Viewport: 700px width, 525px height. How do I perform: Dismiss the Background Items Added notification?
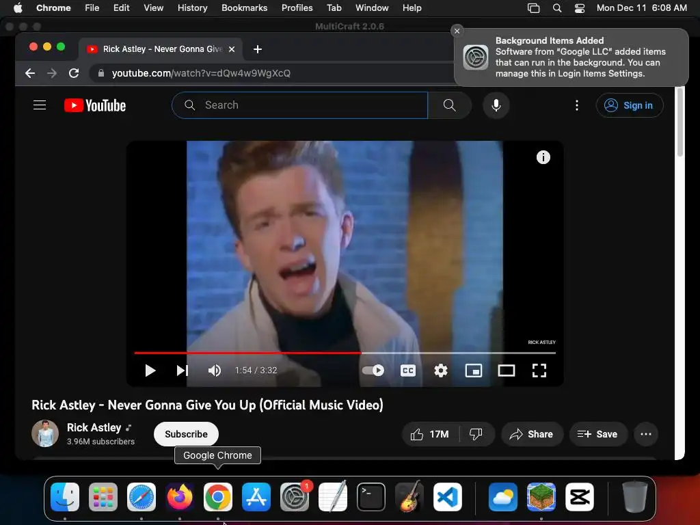[457, 31]
